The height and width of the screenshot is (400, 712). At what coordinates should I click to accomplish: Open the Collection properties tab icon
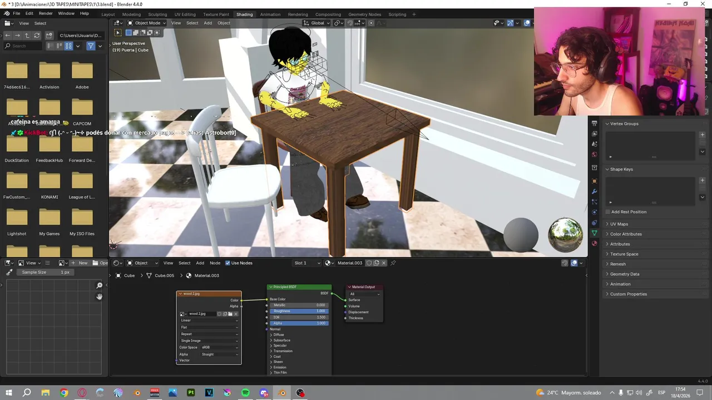(594, 167)
